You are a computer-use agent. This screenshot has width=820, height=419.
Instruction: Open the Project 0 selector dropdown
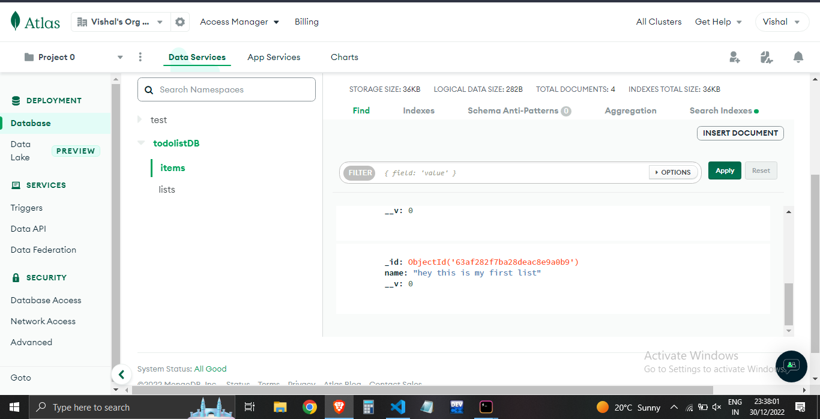(x=73, y=57)
